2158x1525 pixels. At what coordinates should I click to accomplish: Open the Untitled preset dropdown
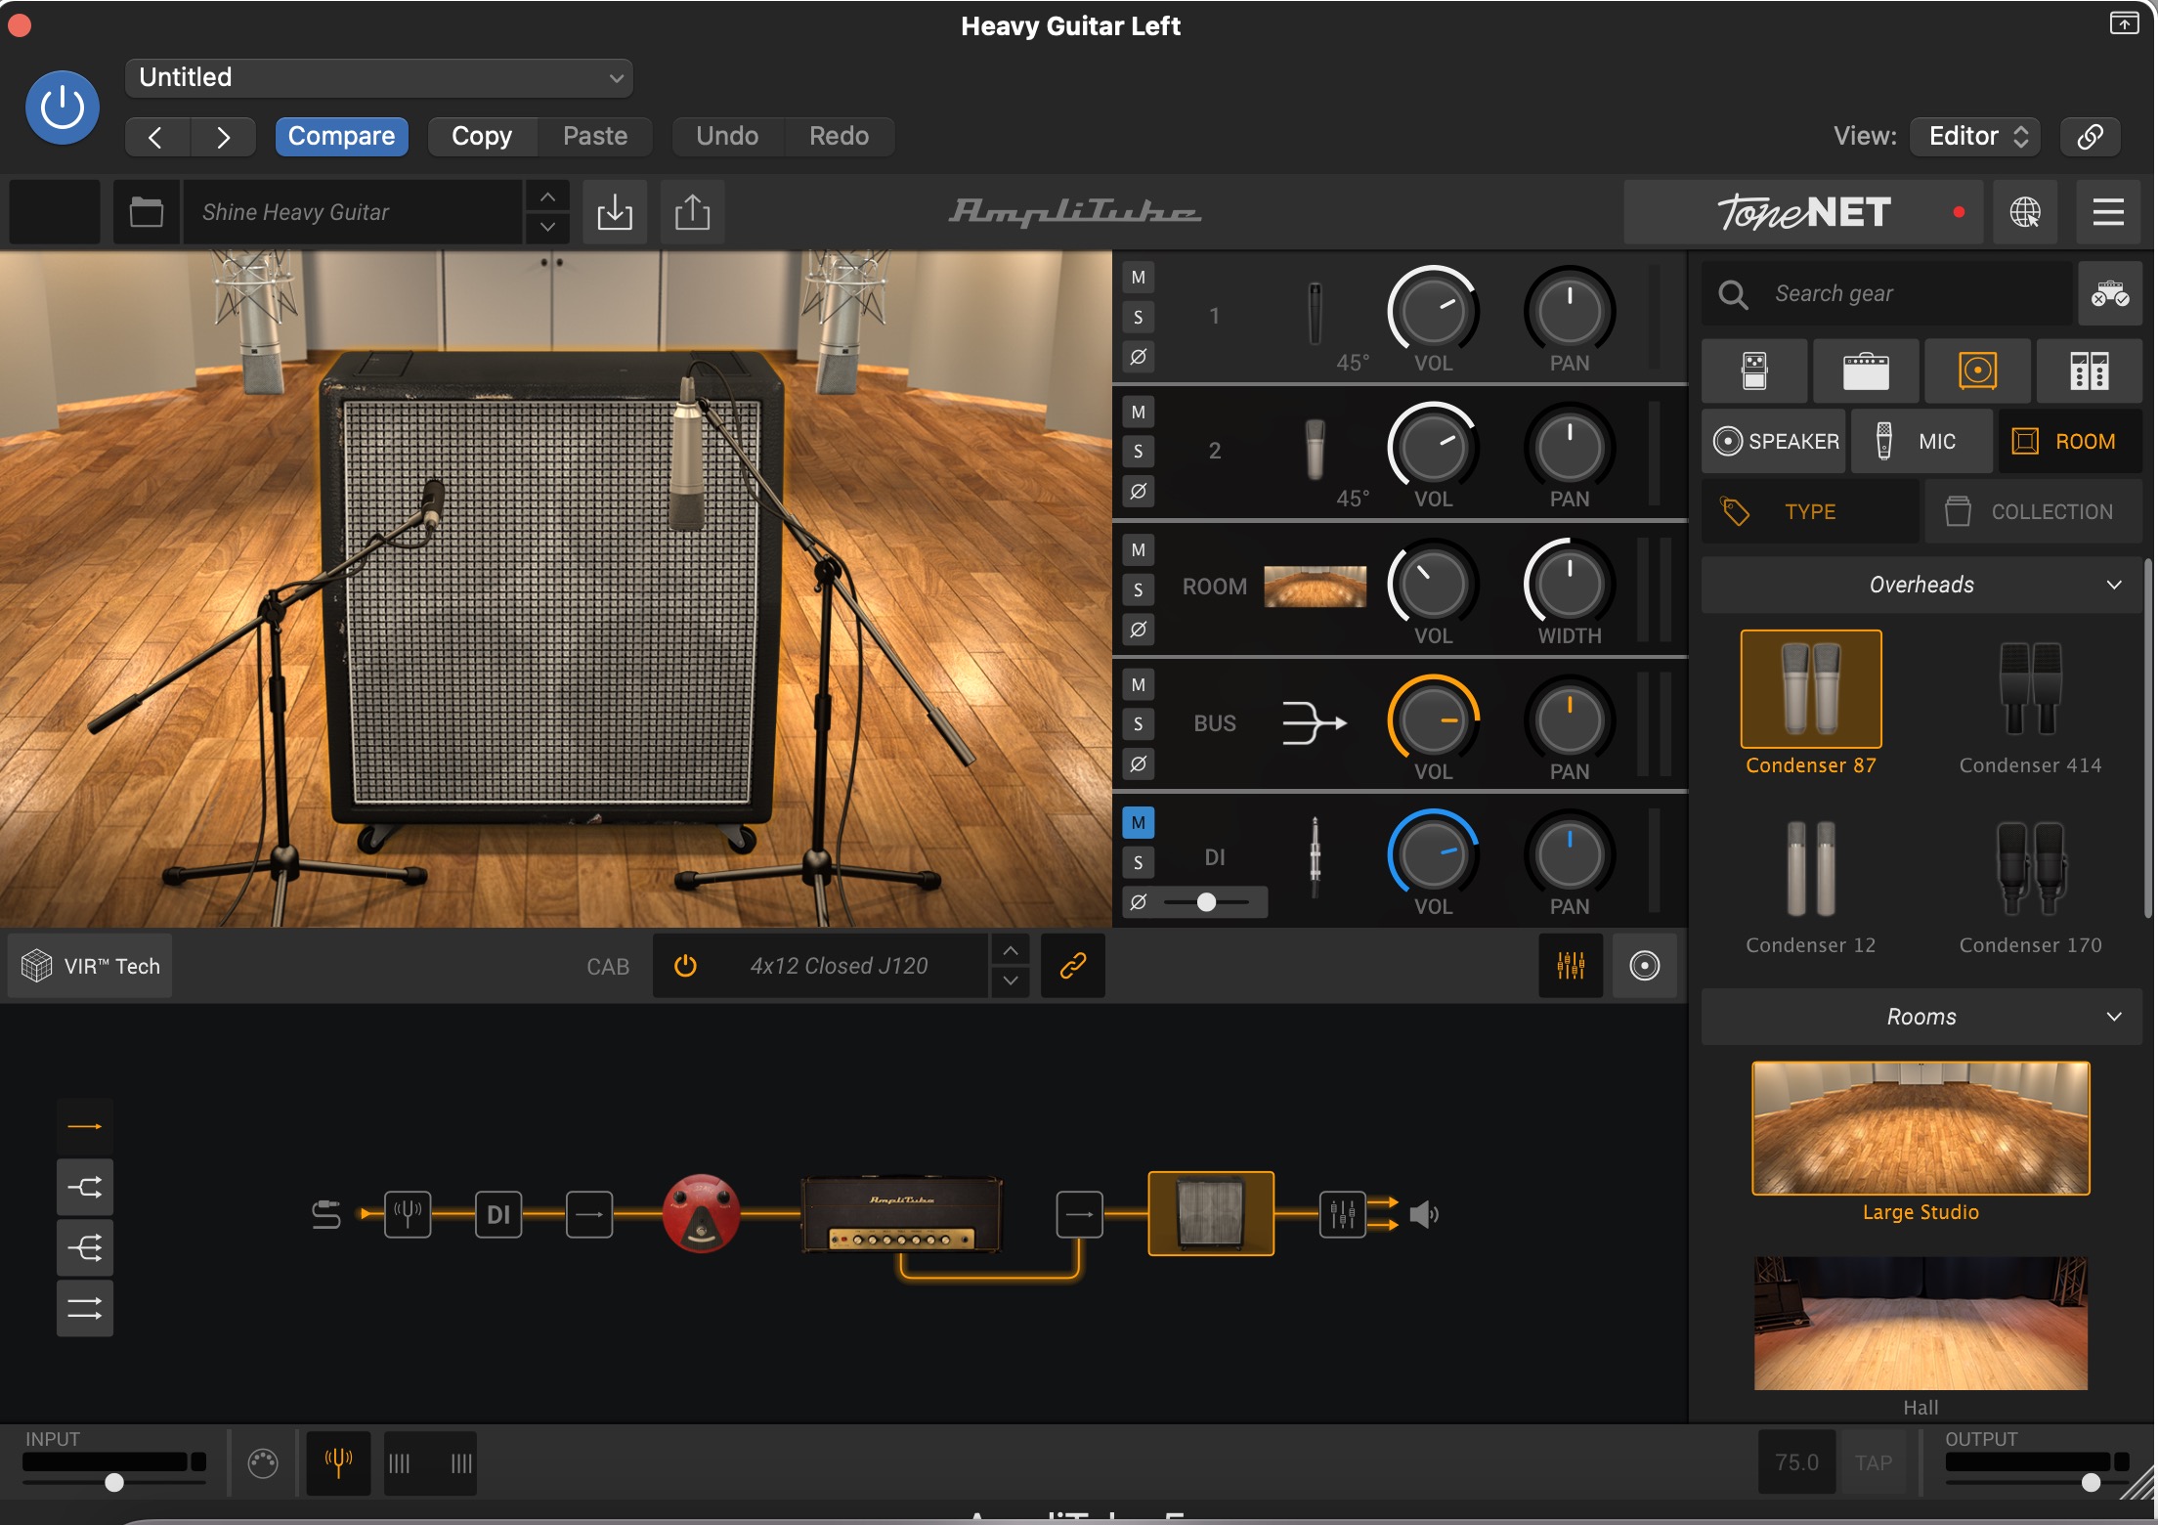coord(379,78)
